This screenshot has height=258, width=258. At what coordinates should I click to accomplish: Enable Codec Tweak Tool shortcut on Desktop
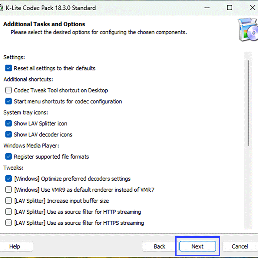click(x=8, y=90)
